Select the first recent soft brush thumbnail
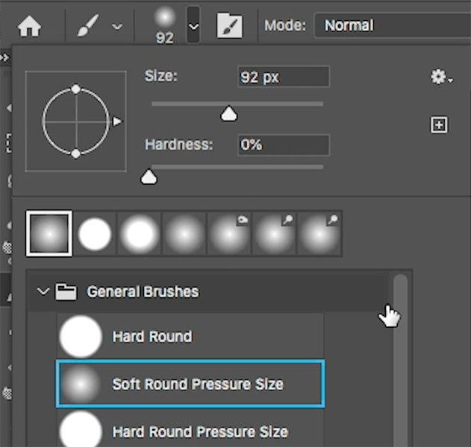Screen dimensions: 471x447 pyautogui.click(x=49, y=233)
